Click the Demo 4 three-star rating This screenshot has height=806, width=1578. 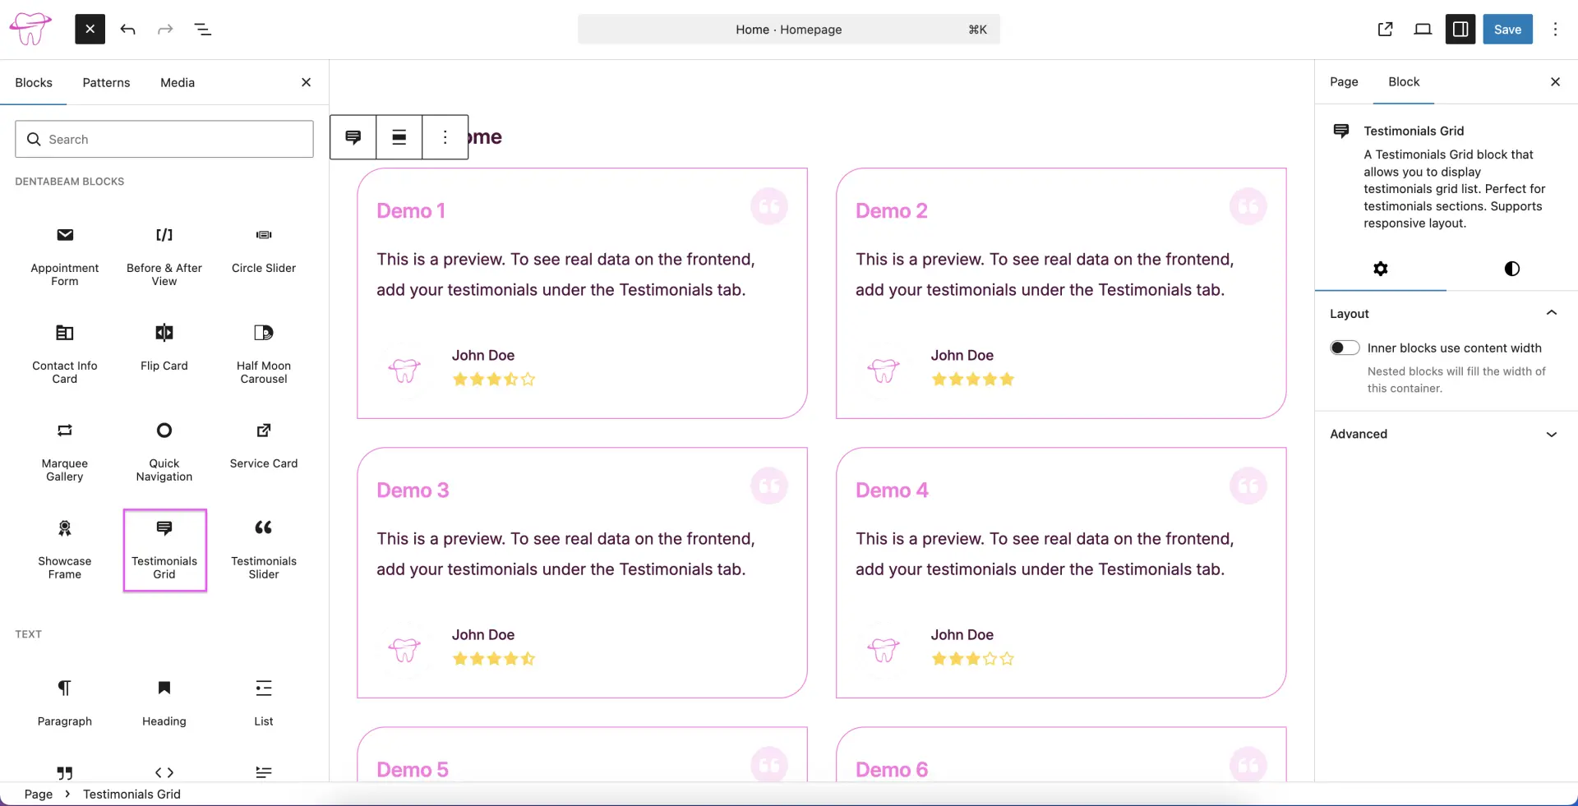point(972,659)
